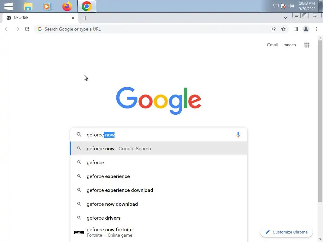
Task: Open Customize Chrome button
Action: click(286, 232)
